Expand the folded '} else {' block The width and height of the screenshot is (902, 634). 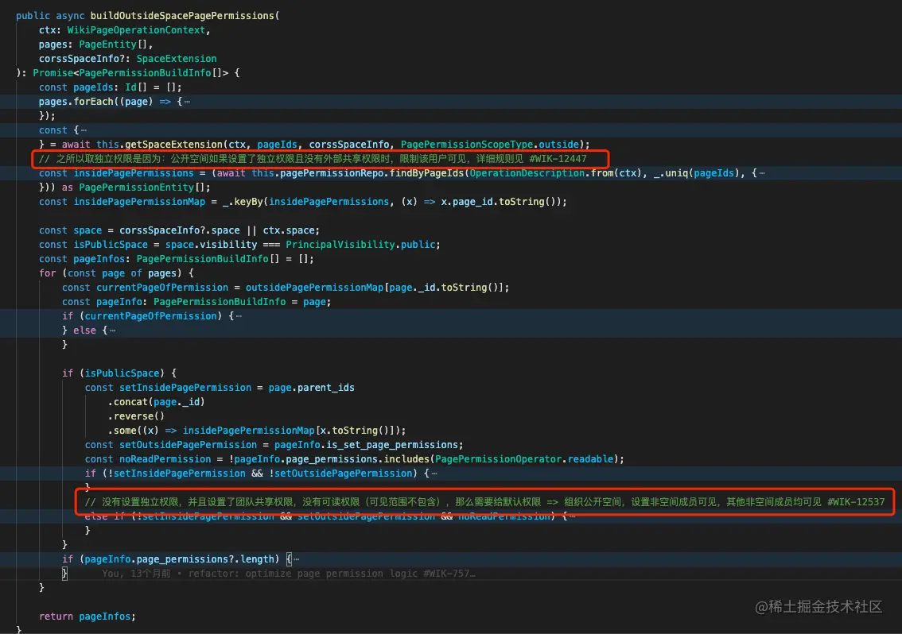[113, 331]
